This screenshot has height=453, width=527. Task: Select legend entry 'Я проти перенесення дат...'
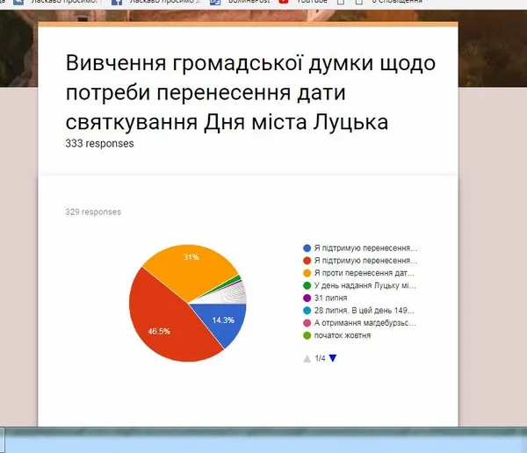coord(365,273)
